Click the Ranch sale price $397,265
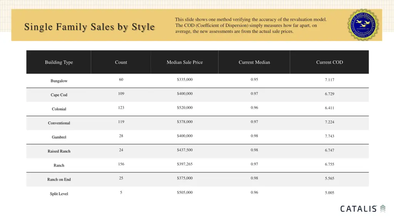 click(x=185, y=164)
